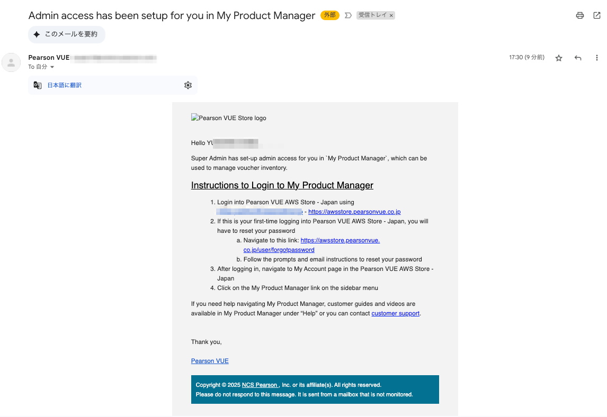
Task: Click the 外部 external label badge
Action: coord(330,15)
